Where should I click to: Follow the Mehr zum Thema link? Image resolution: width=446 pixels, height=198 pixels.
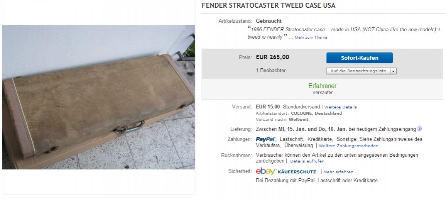[311, 37]
